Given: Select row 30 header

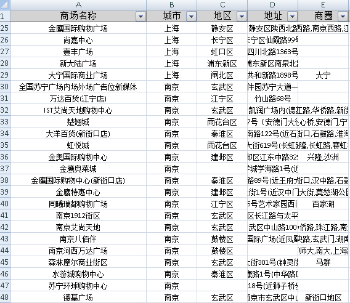Looking at the screenshot, I should [5, 87].
